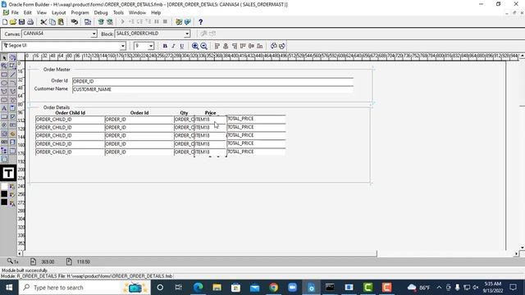Image resolution: width=525 pixels, height=295 pixels.
Task: Select the Rectangle drawing tool
Action: (4, 75)
